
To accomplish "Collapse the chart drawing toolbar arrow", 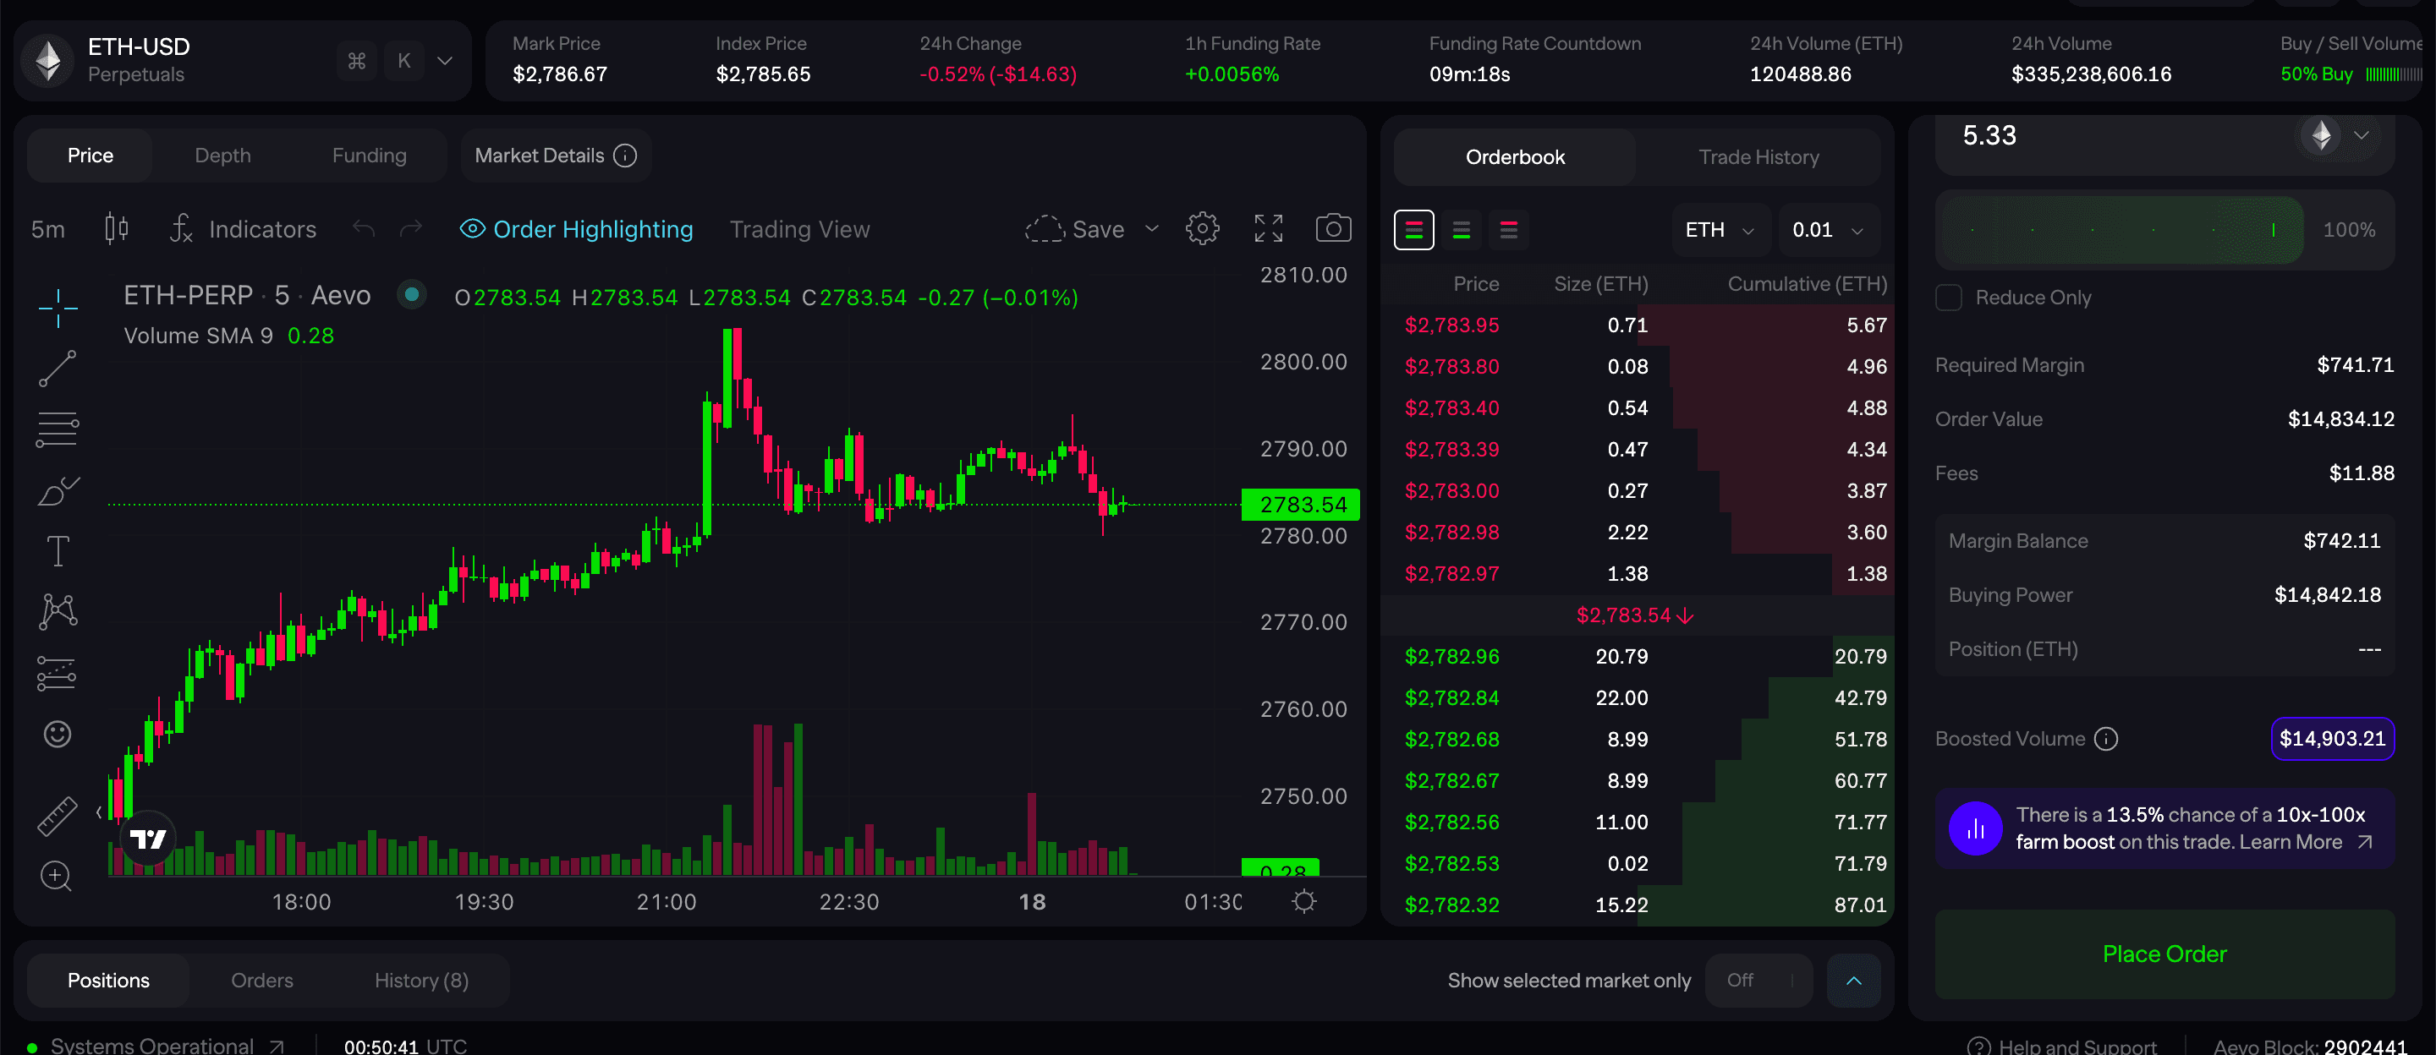I will [99, 812].
